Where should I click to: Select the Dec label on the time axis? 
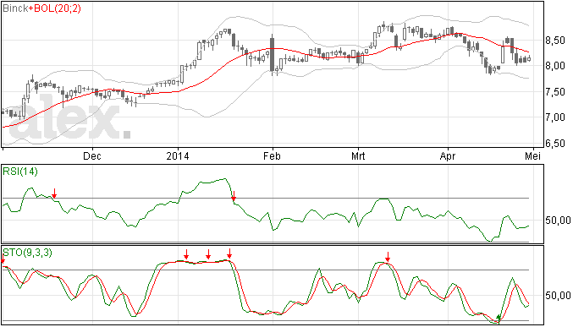(x=92, y=155)
